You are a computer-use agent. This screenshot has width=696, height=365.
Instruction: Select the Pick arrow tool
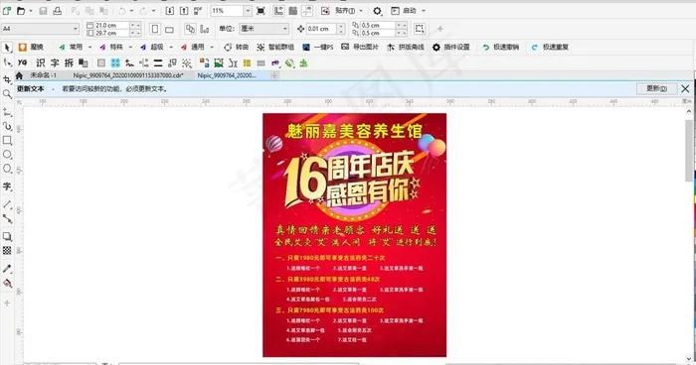click(x=7, y=47)
